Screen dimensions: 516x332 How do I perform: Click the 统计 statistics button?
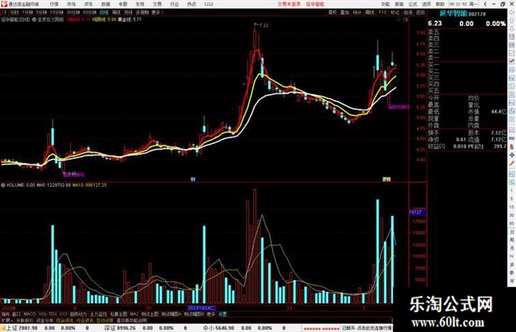tap(357, 12)
